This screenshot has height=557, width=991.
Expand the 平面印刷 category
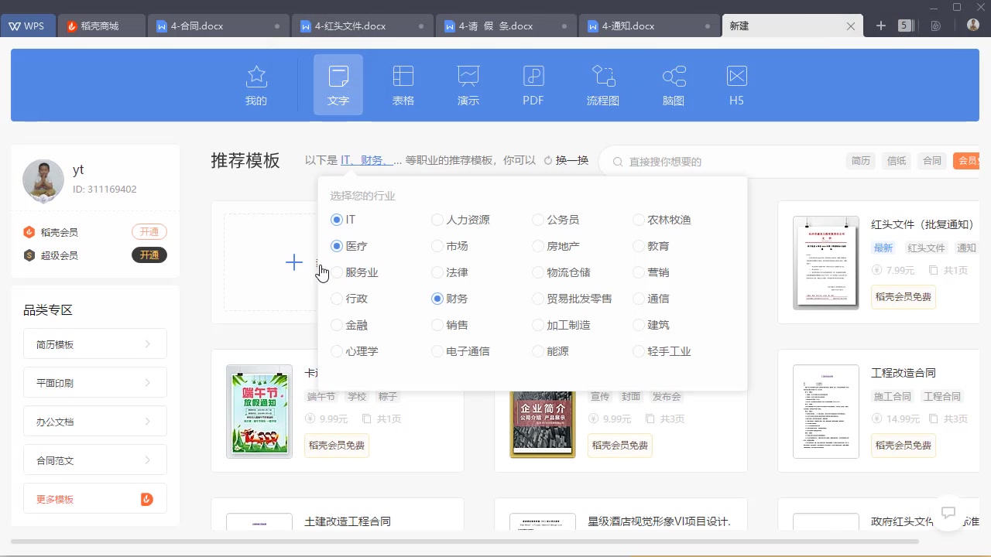(x=95, y=382)
